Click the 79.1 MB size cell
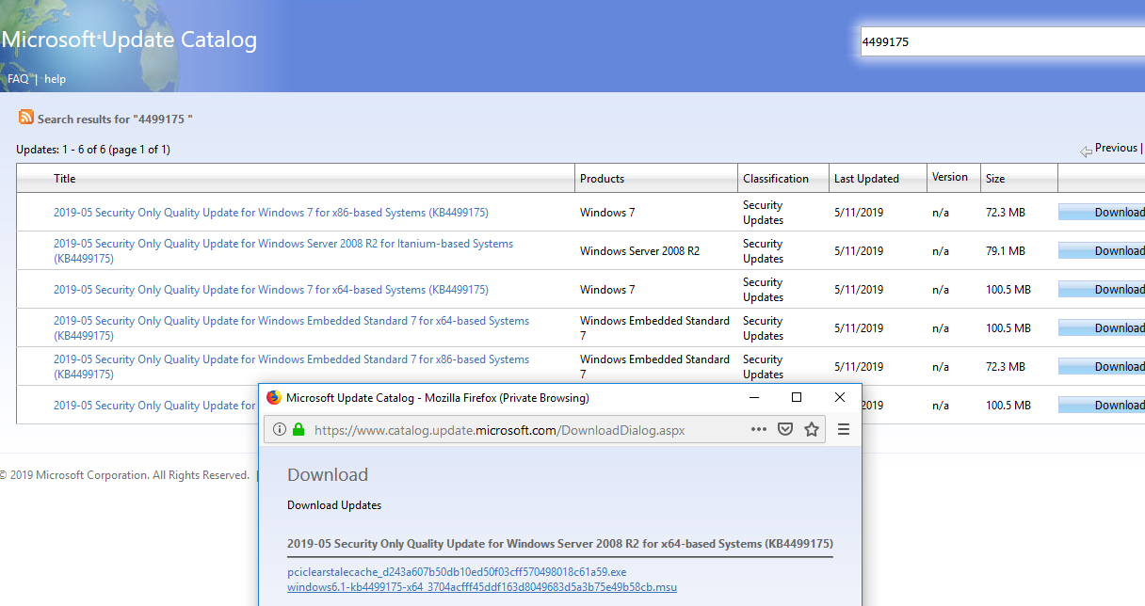This screenshot has height=606, width=1145. tap(1006, 251)
